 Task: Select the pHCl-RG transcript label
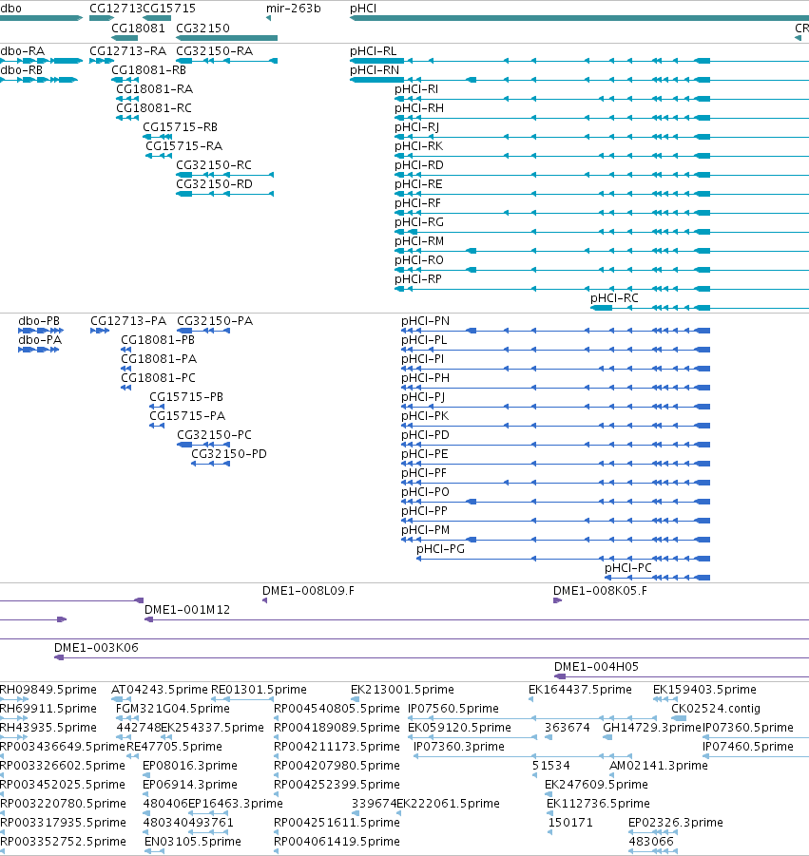tap(419, 222)
